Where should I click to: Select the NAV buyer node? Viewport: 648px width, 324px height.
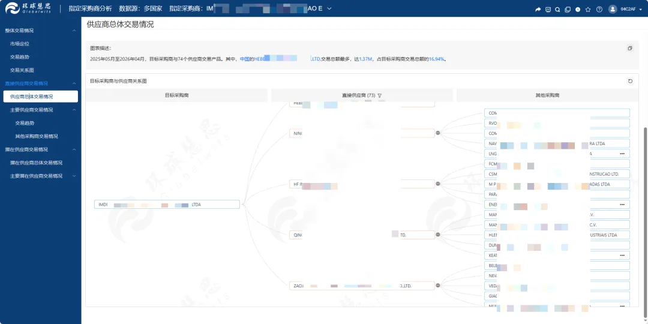click(x=557, y=143)
